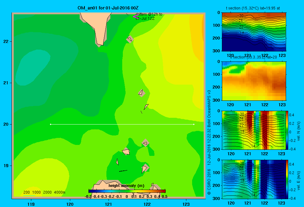The height and width of the screenshot is (207, 304).
Task: Click the "height anomaly (m)" label
Action: (126, 186)
